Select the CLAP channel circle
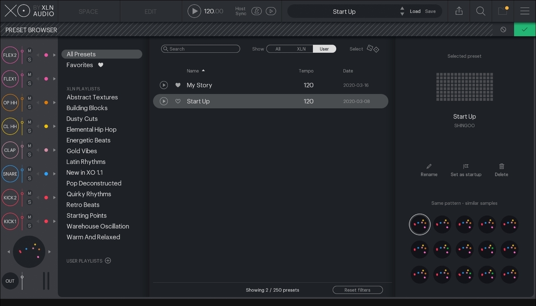This screenshot has height=306, width=536. [10, 150]
